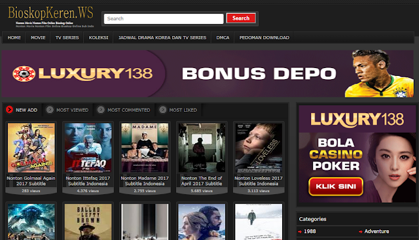Open the Ittefaq poster thumbnail
Image resolution: width=419 pixels, height=240 pixels.
88,148
